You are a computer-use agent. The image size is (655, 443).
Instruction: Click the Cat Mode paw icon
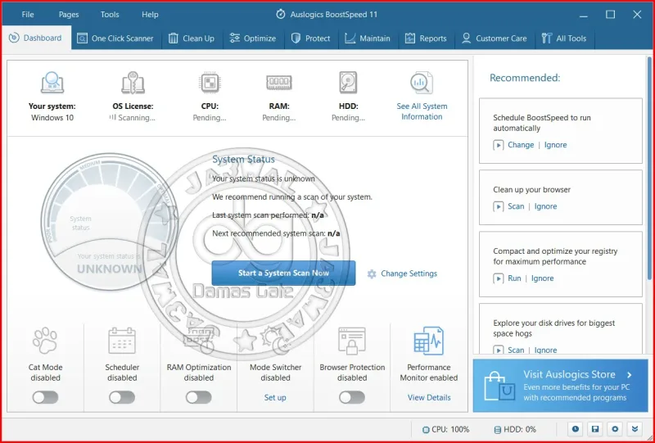[x=45, y=340]
